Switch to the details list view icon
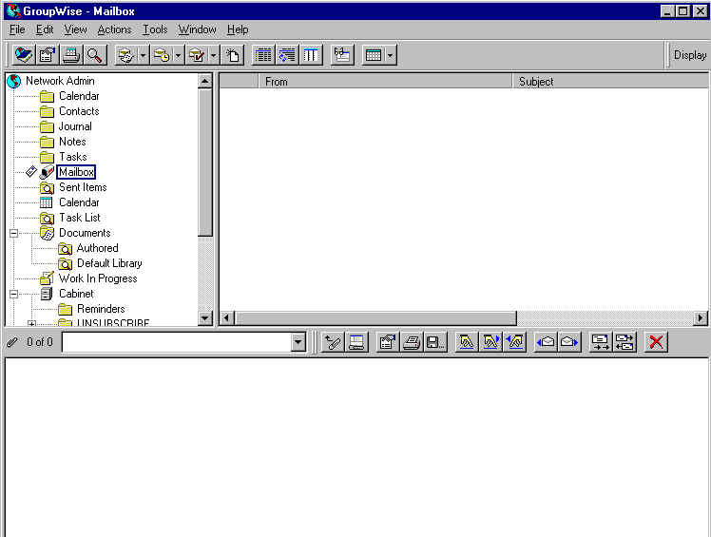711x537 pixels. [263, 55]
